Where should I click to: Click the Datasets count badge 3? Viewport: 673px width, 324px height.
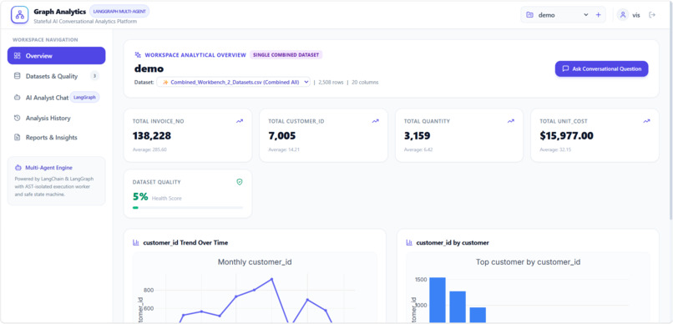point(94,76)
